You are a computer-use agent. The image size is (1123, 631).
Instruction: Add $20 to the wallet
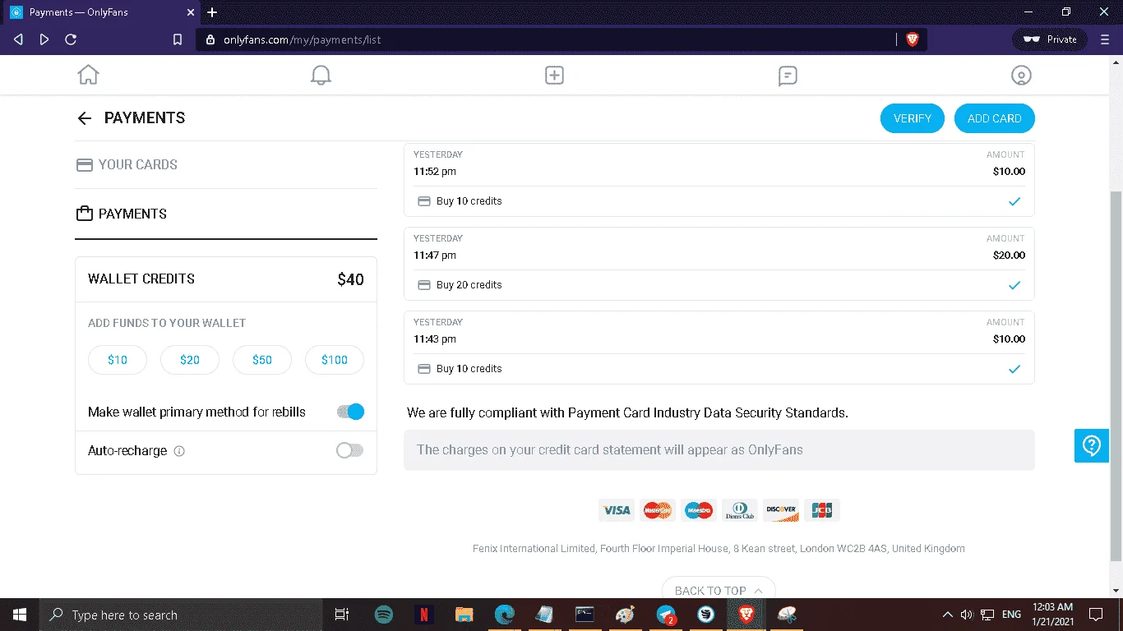coord(190,360)
